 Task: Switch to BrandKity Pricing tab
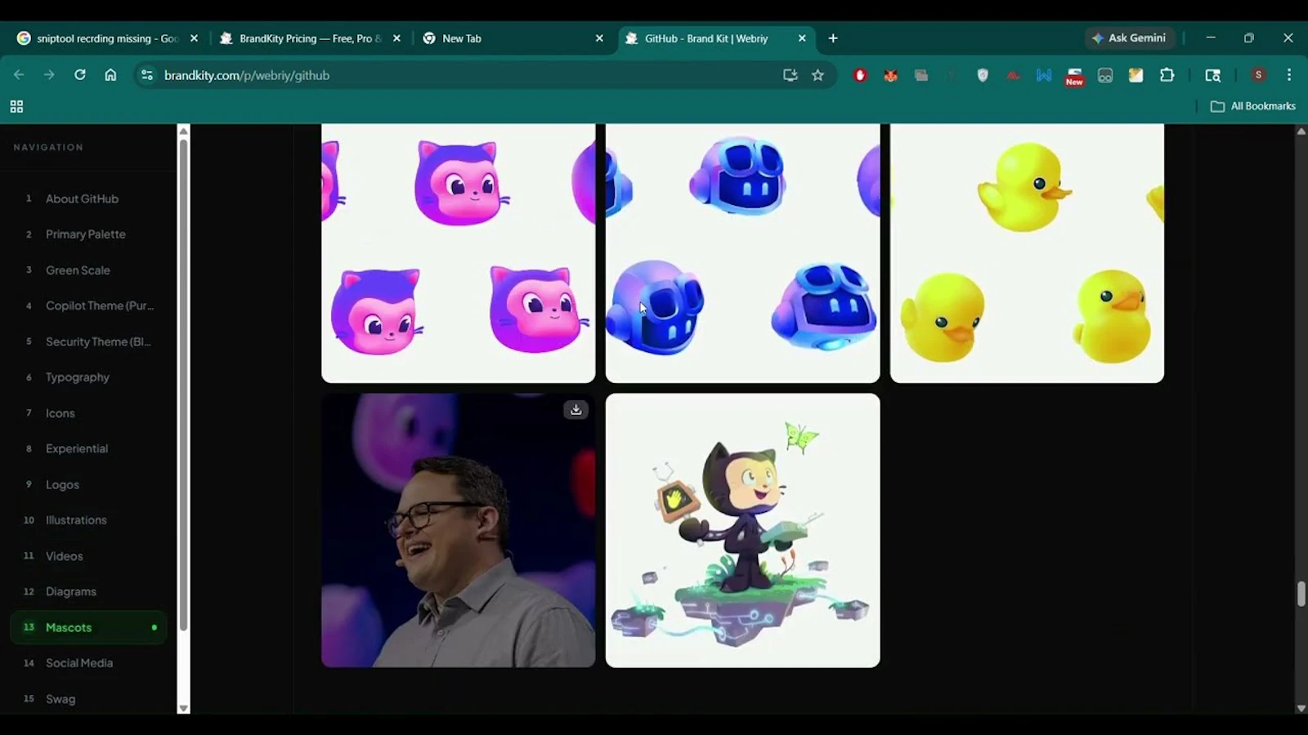click(309, 38)
